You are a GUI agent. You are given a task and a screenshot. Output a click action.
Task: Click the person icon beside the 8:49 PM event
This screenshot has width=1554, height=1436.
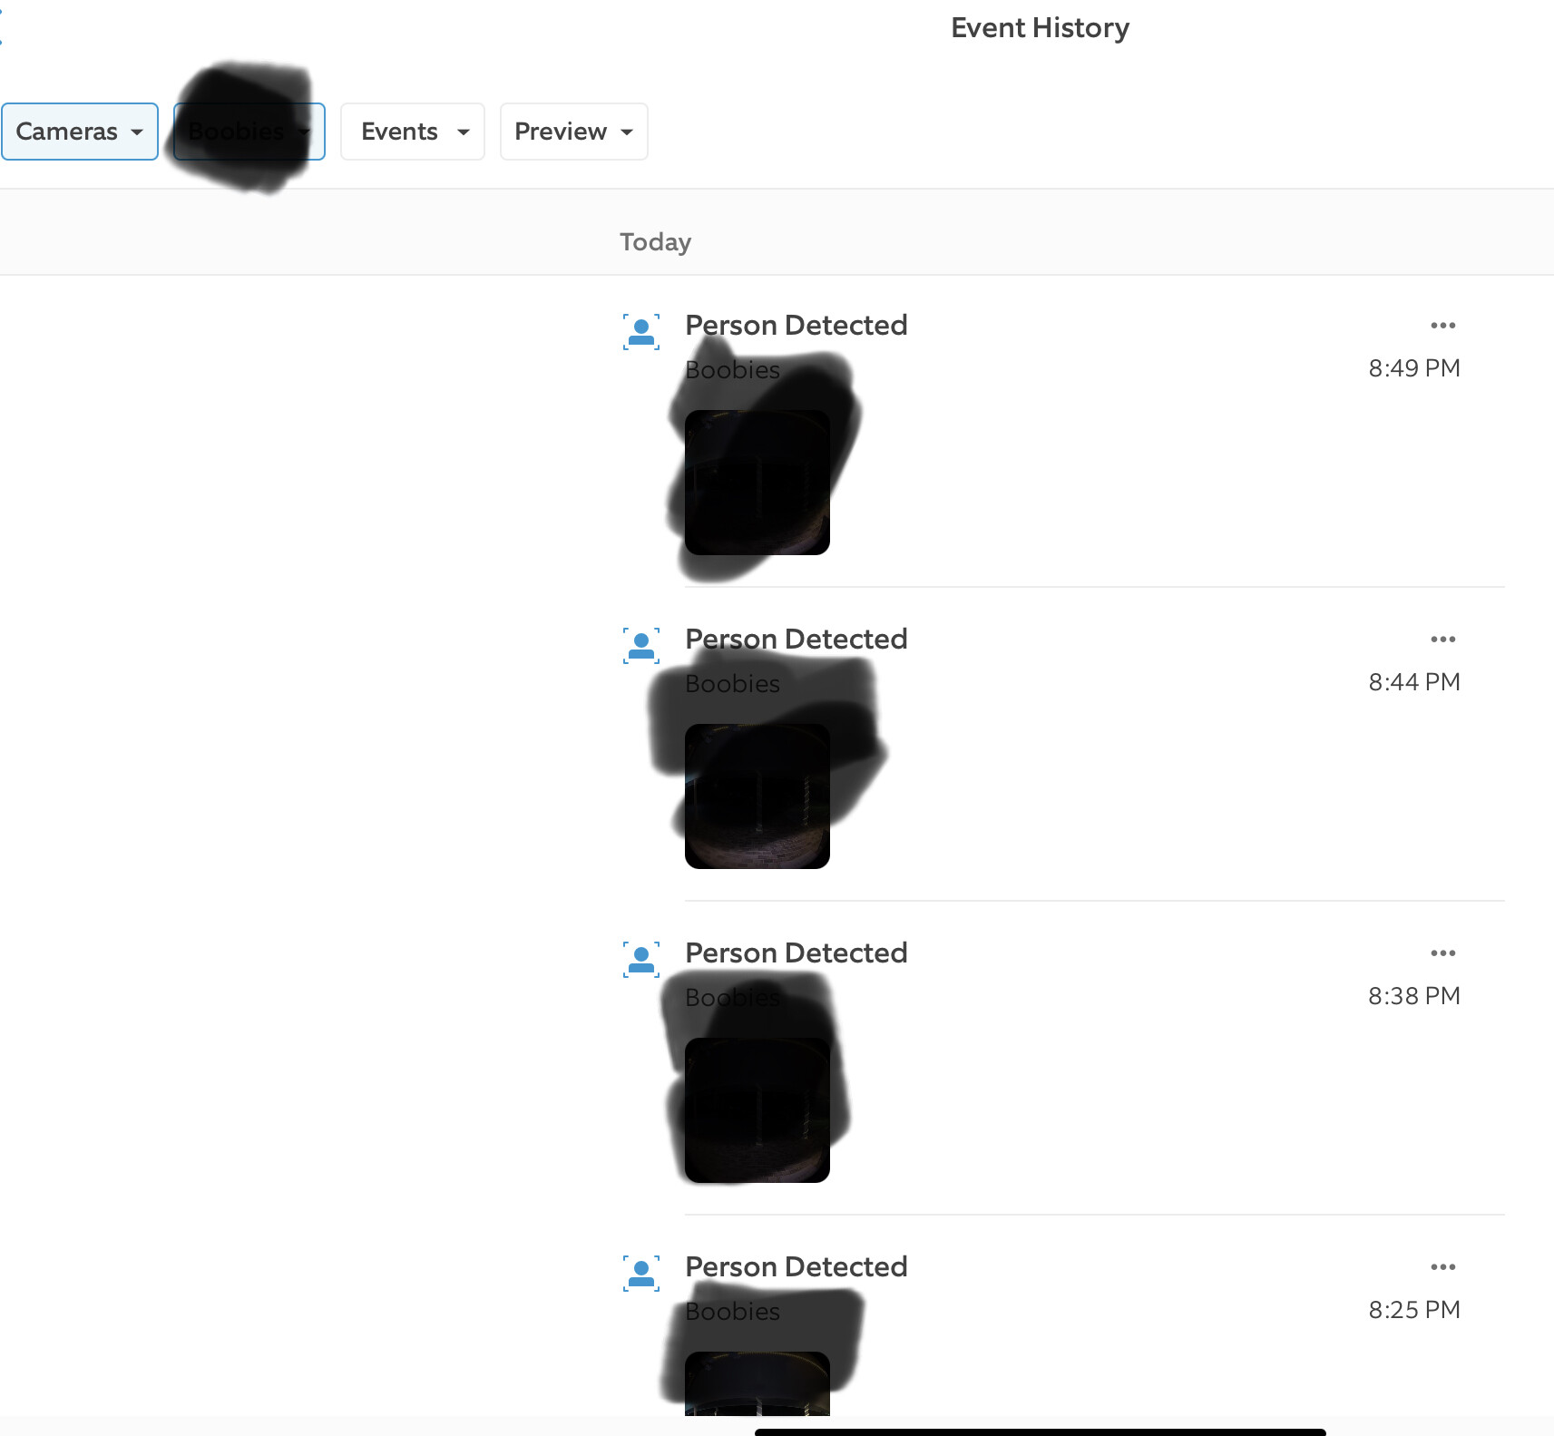pos(641,331)
